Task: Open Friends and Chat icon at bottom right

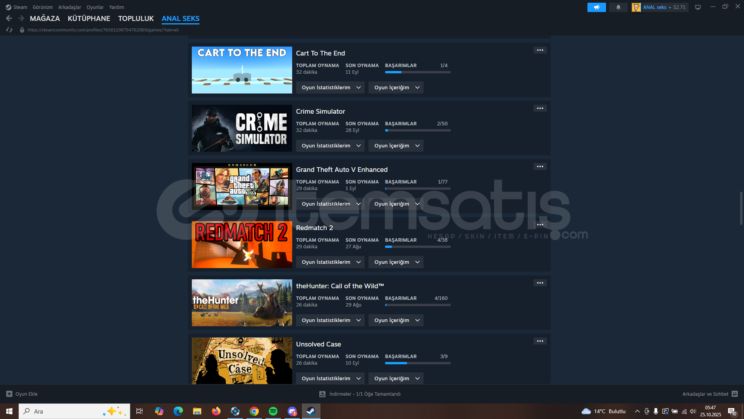Action: [734, 394]
